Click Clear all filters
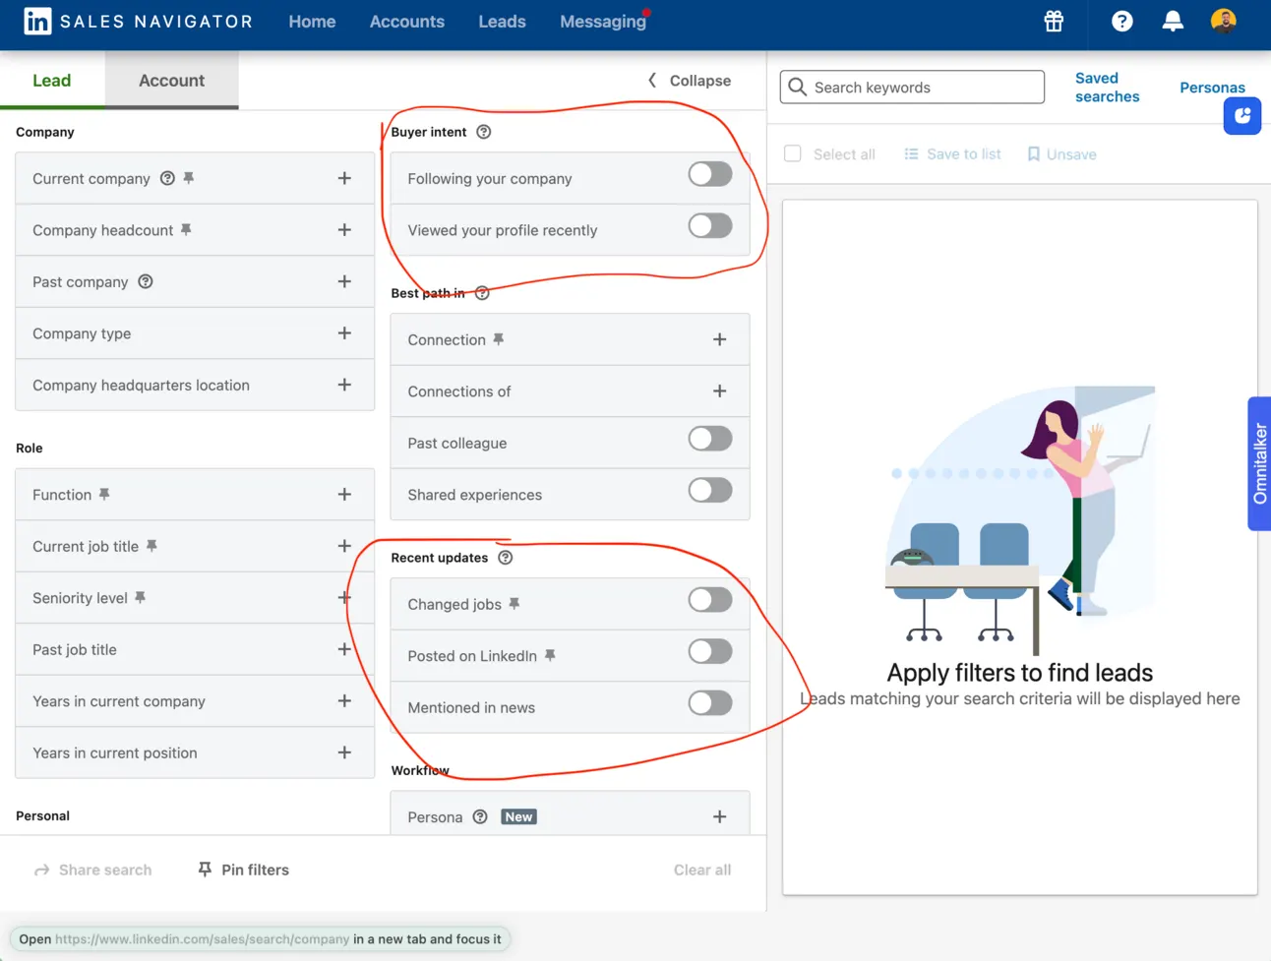 click(x=702, y=871)
